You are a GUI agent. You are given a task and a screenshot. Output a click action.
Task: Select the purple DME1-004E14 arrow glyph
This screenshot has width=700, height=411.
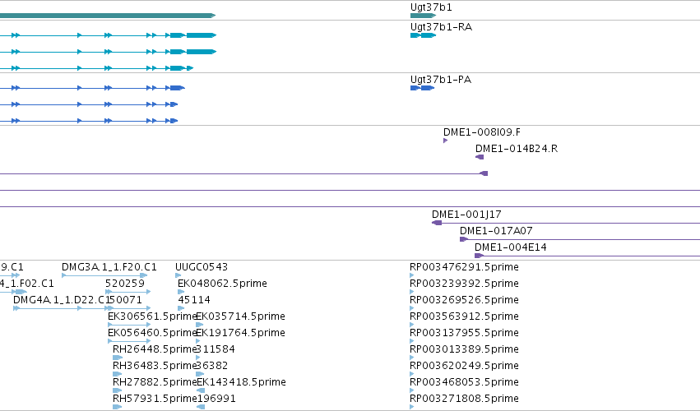point(479,256)
